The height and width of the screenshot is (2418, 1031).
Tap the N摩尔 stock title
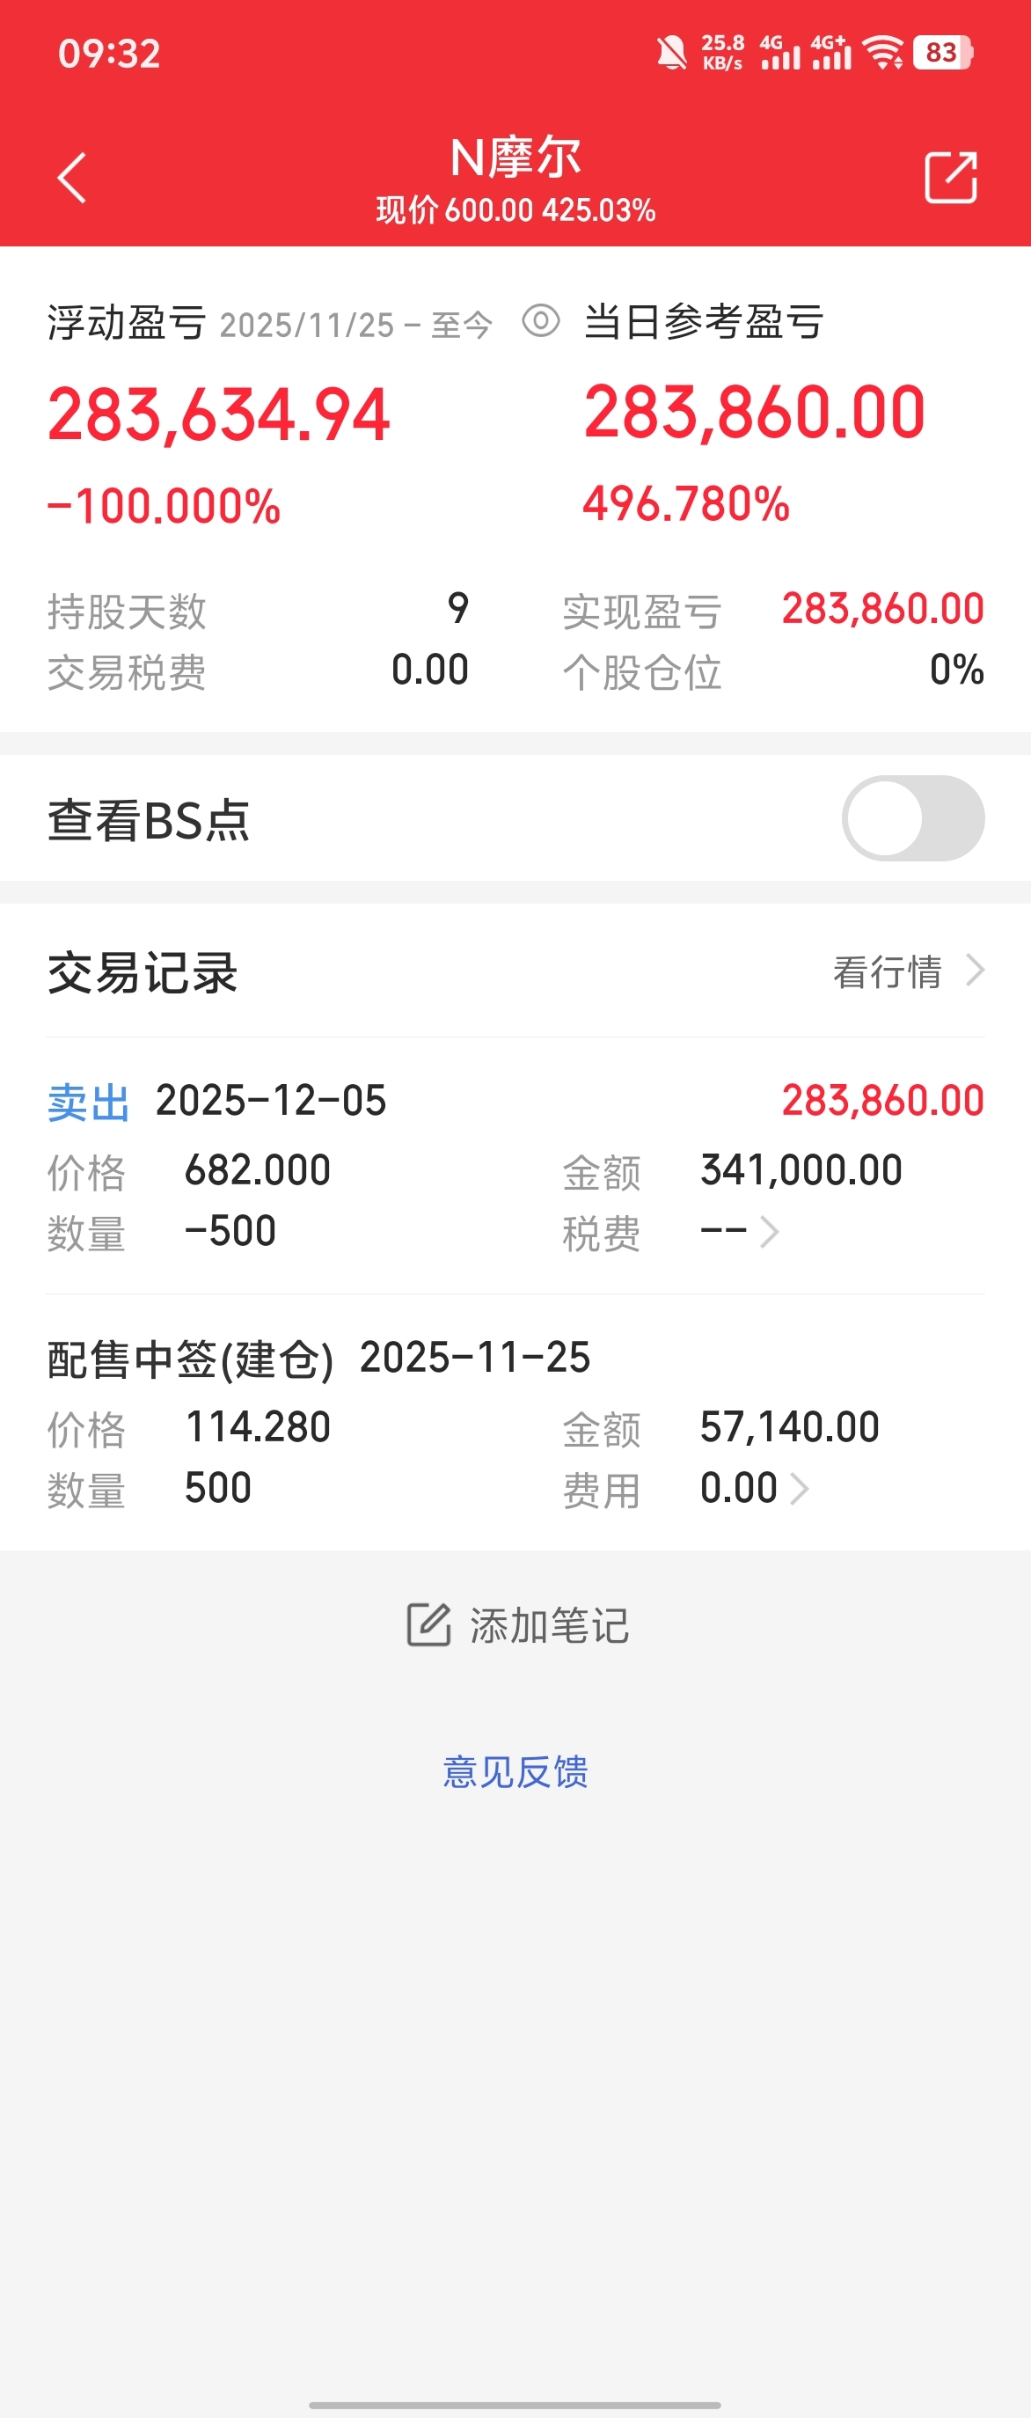(515, 157)
